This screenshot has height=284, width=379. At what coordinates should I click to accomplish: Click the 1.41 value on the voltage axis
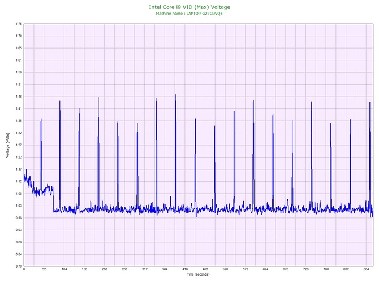19,109
